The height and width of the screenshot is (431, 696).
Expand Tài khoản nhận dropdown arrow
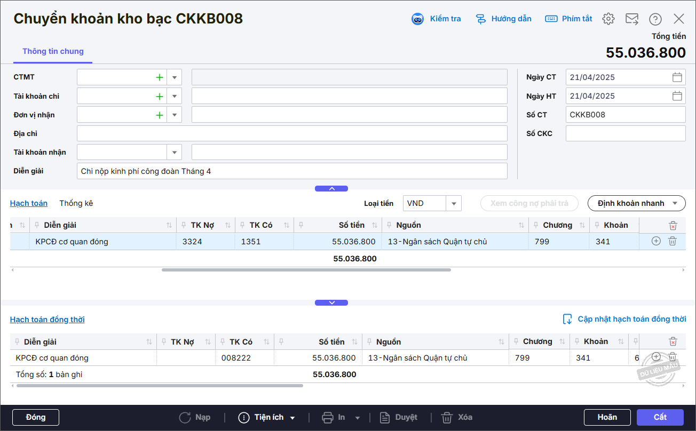(175, 153)
